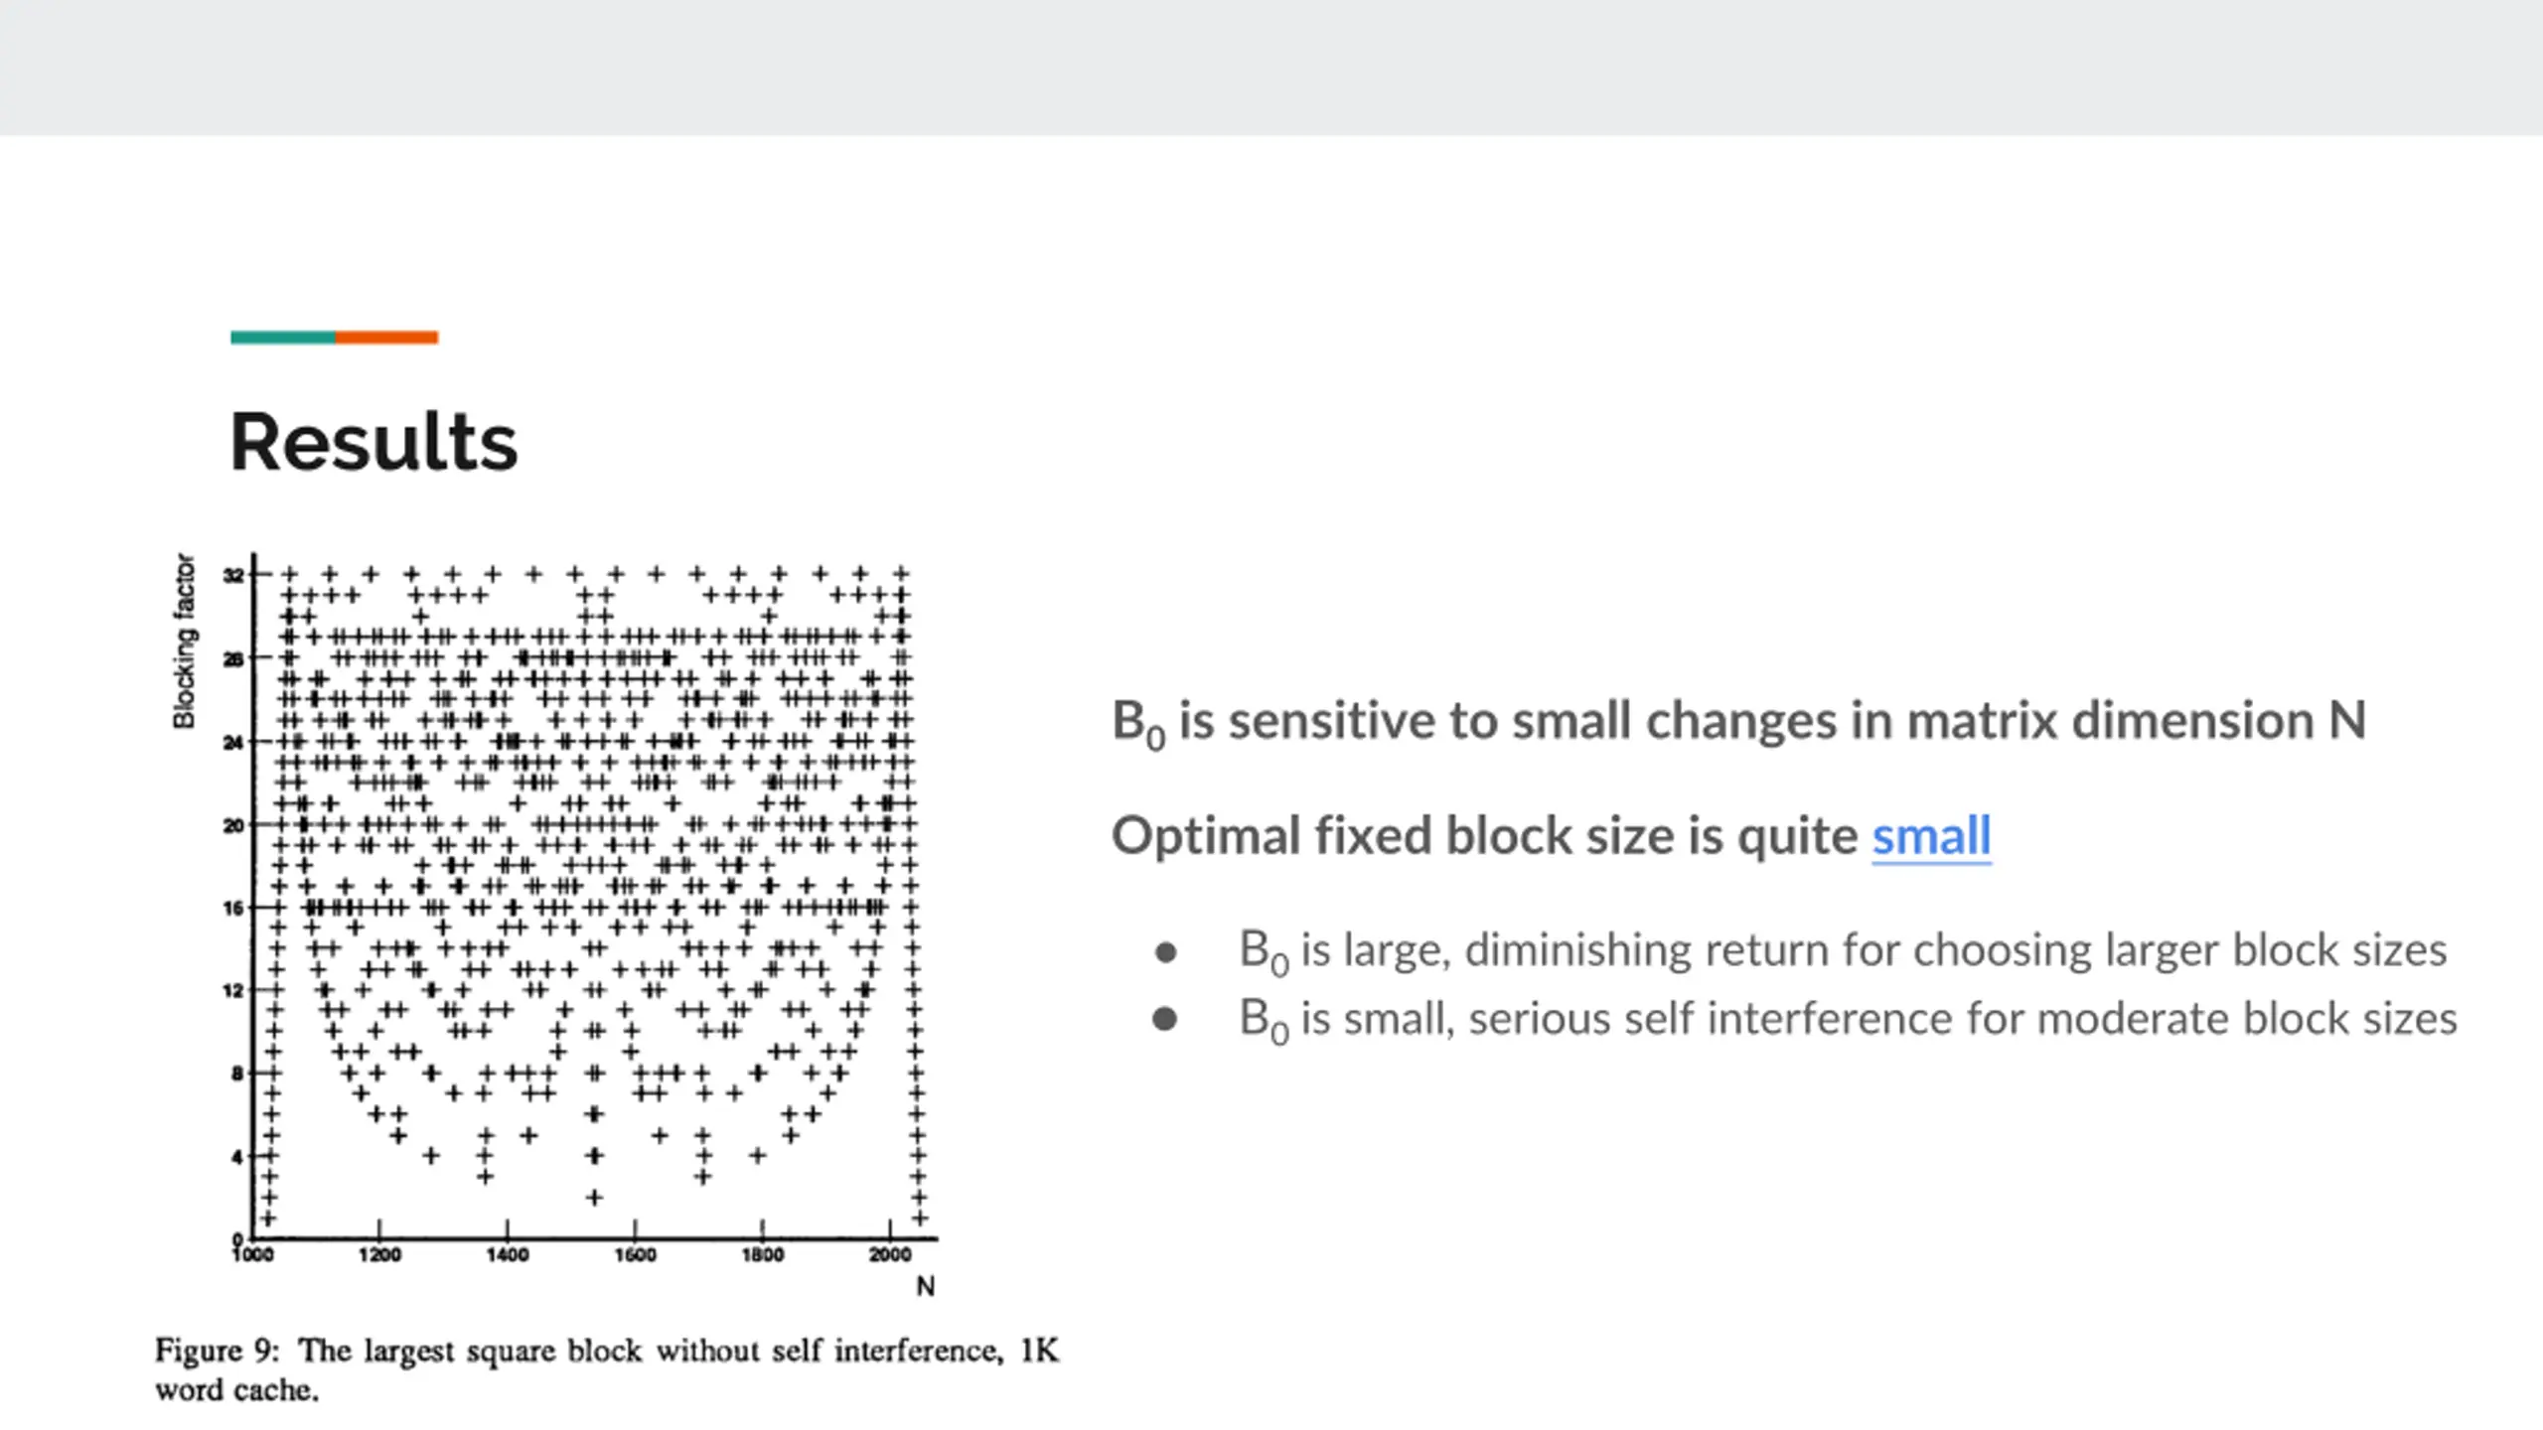Click the gray header band at top
2543x1430 pixels.
[1271, 68]
